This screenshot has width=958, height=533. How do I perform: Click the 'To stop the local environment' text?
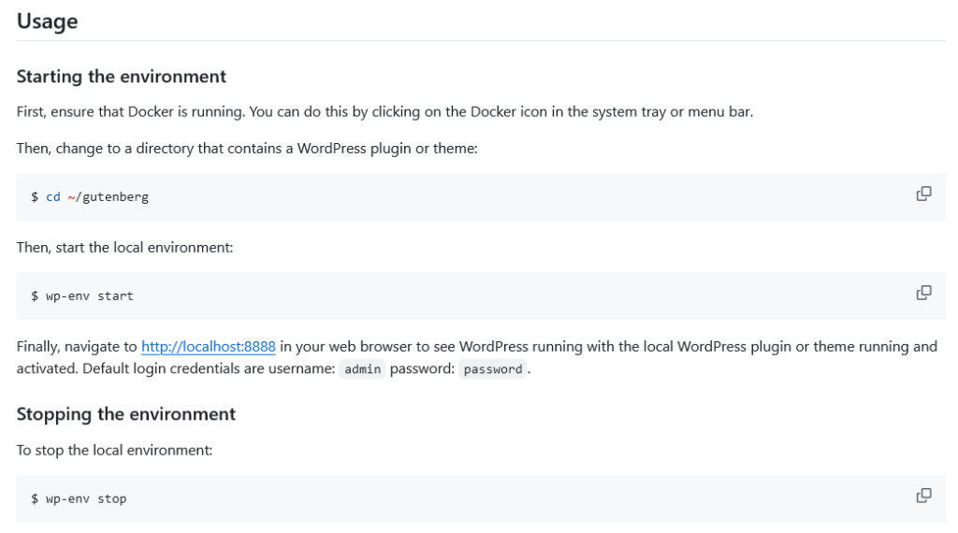[x=114, y=451]
